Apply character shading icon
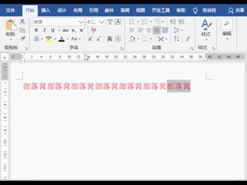The width and height of the screenshot is (247, 185). click(x=110, y=39)
